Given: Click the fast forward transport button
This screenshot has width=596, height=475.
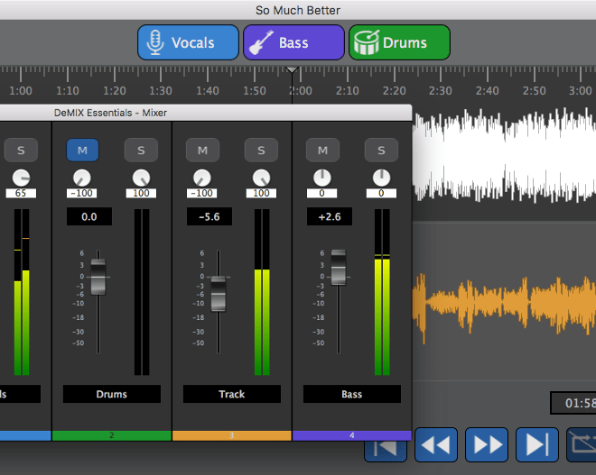Looking at the screenshot, I should click(x=487, y=444).
